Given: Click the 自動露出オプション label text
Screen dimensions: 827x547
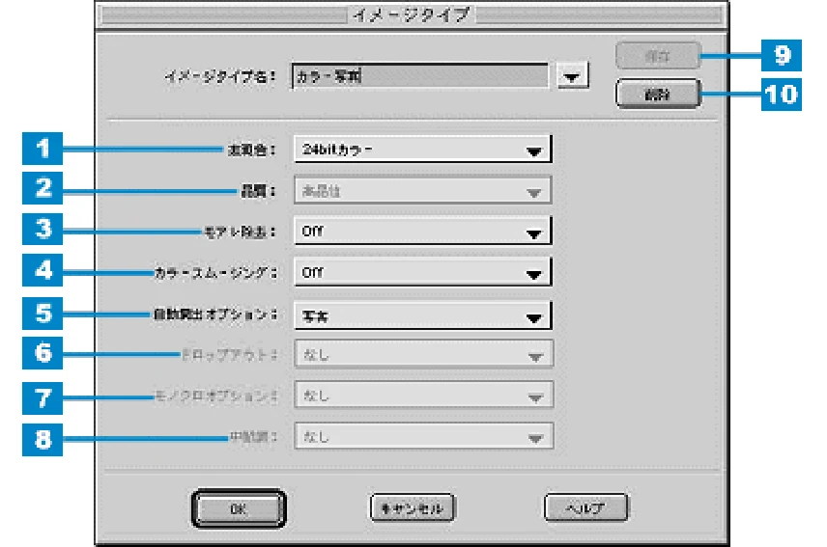Looking at the screenshot, I should 215,315.
